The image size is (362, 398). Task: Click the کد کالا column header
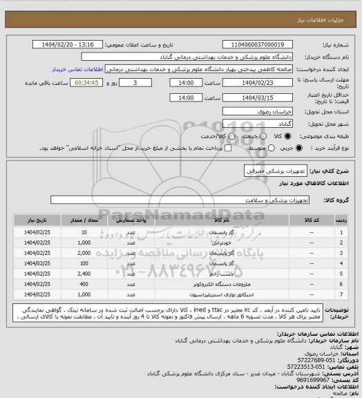pyautogui.click(x=312, y=220)
